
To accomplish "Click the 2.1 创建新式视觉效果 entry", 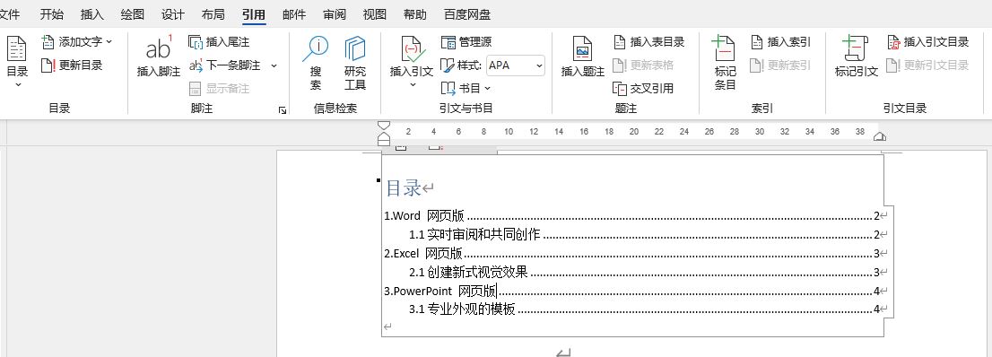I will tap(645, 273).
